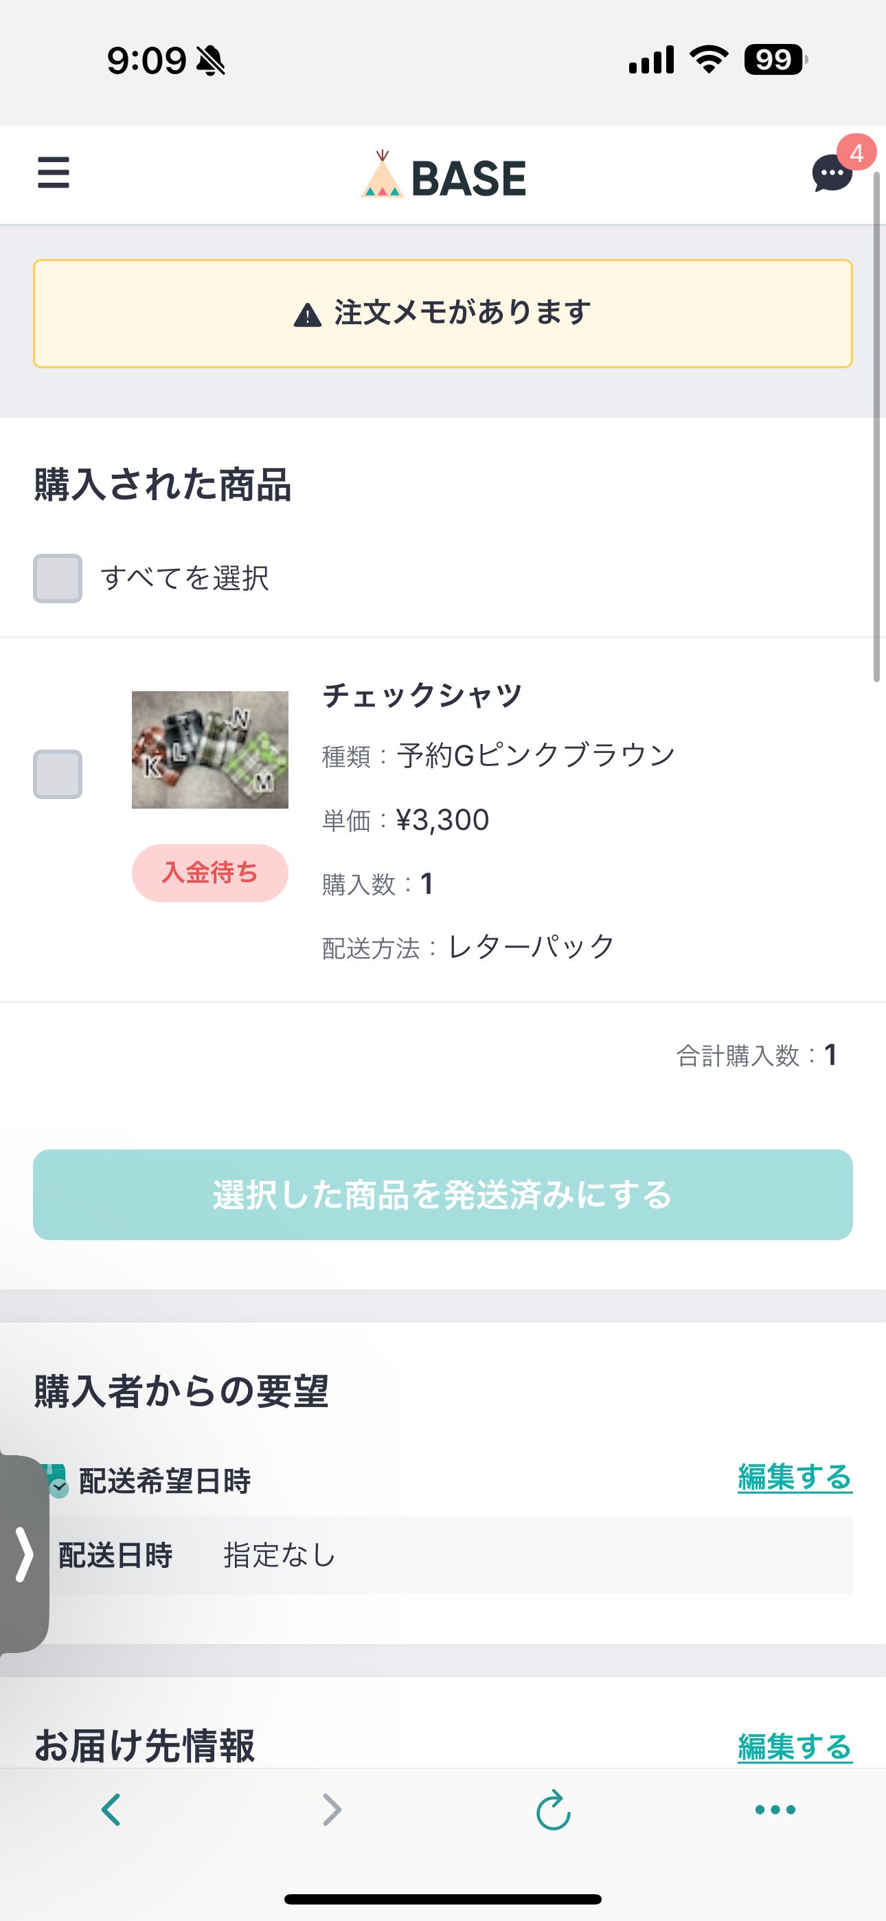This screenshot has height=1921, width=886.
Task: Tap the check shirt product thumbnail
Action: point(209,750)
